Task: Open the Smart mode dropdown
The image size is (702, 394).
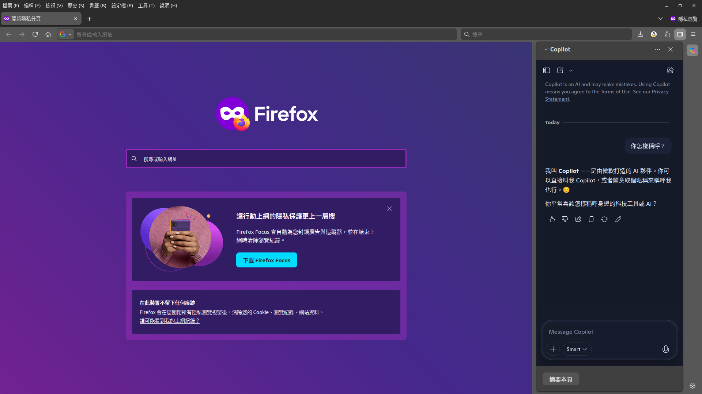Action: click(577, 349)
